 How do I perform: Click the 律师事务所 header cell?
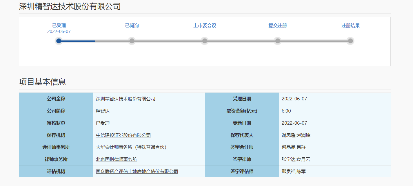pyautogui.click(x=56, y=159)
